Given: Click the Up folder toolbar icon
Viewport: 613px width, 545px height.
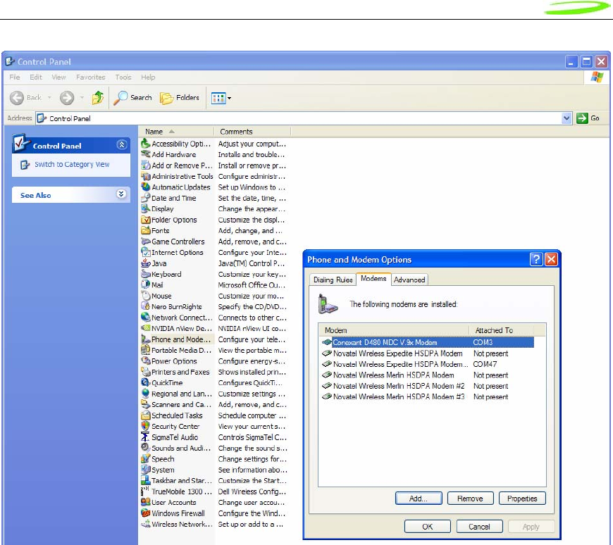Looking at the screenshot, I should pos(98,98).
